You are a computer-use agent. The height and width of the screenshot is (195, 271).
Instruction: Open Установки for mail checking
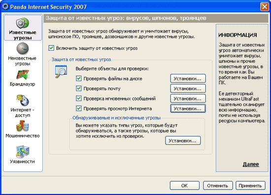[x=188, y=89]
